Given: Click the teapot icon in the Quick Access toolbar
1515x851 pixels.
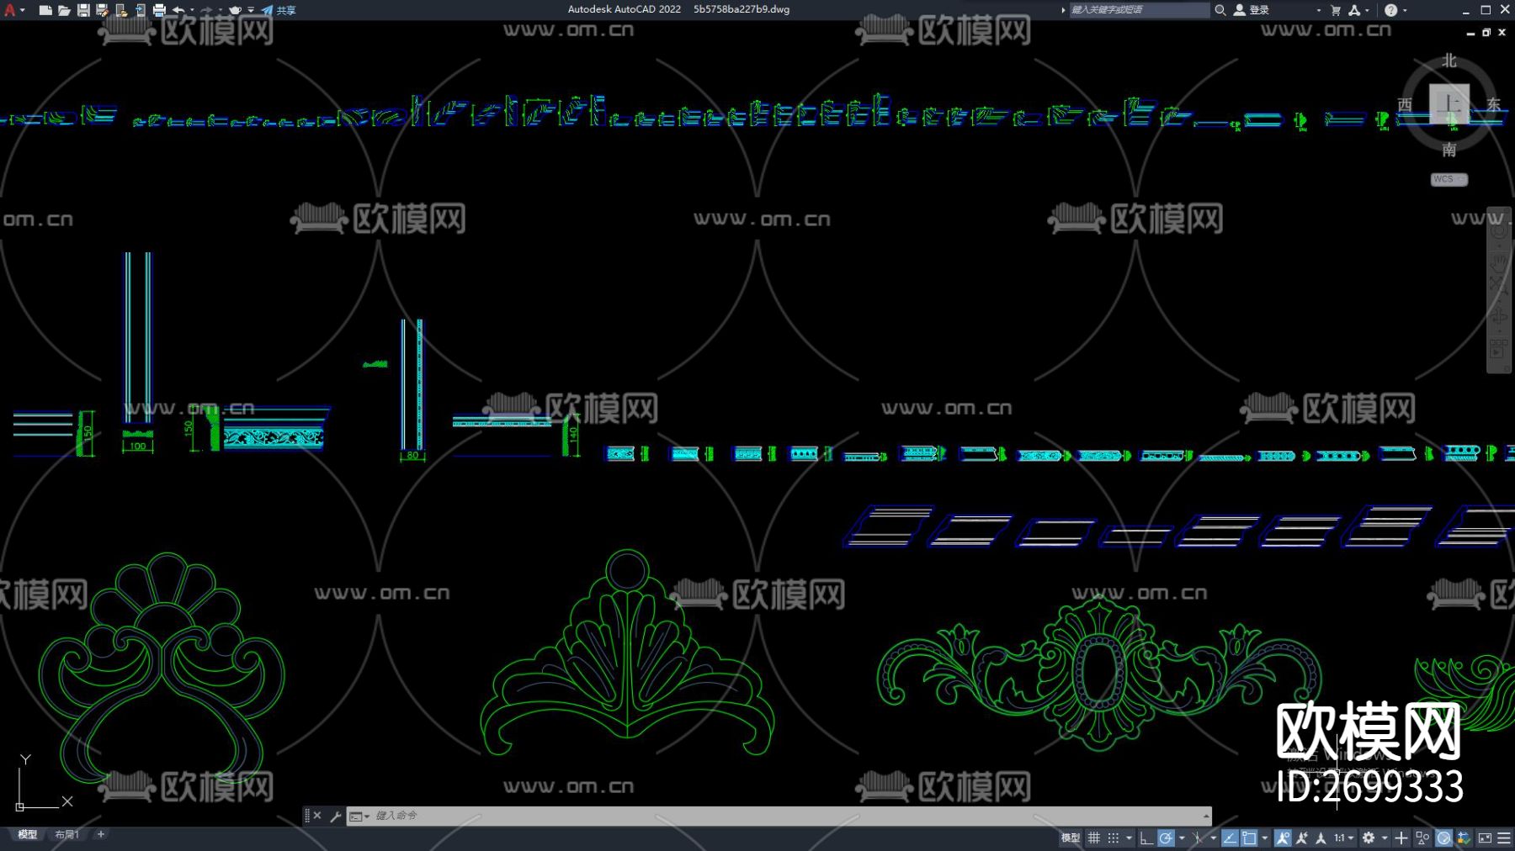Looking at the screenshot, I should [235, 10].
